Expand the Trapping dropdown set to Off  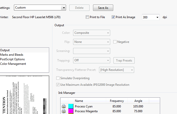tap(92, 61)
